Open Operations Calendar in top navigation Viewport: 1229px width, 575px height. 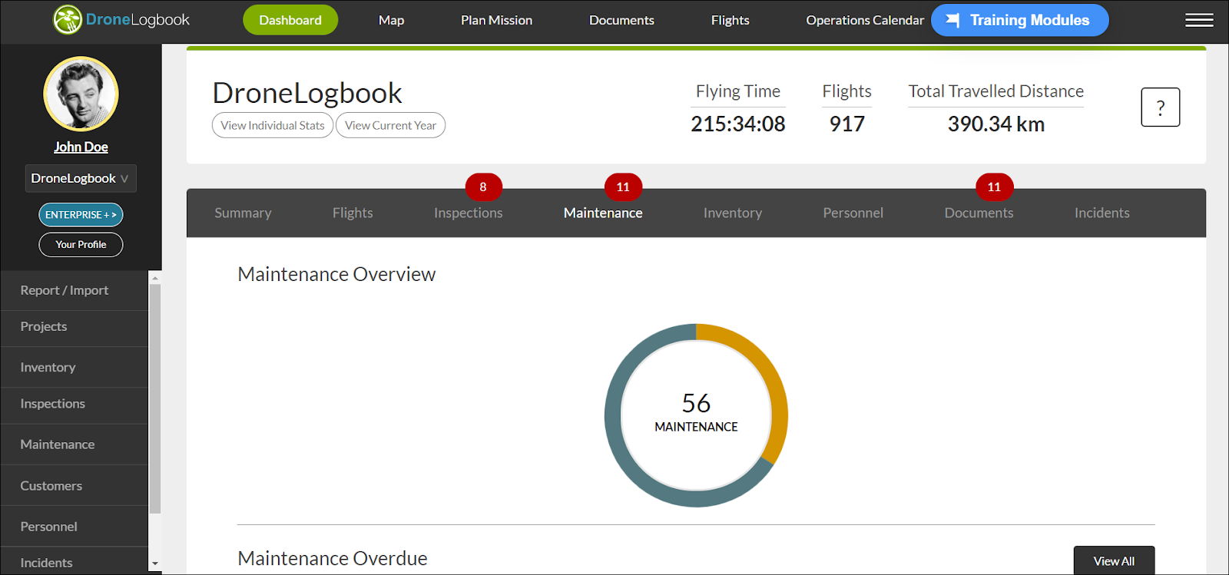coord(865,20)
